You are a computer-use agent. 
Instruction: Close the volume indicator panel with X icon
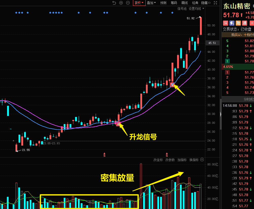(x=202, y=160)
